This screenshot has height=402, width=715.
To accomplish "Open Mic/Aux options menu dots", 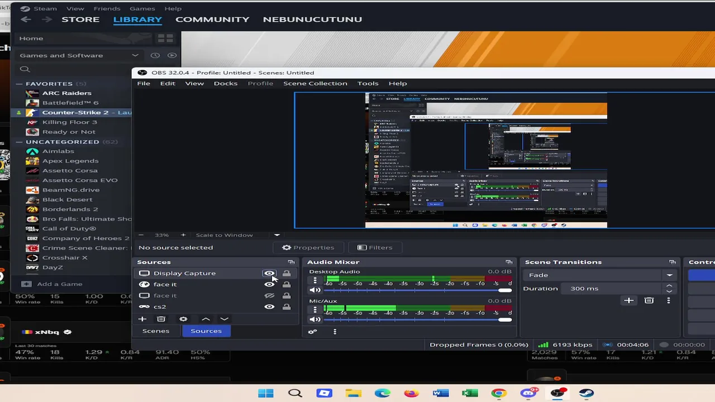I will tap(315, 310).
